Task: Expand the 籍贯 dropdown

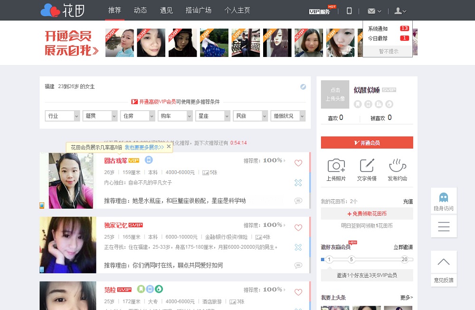Action: click(x=100, y=116)
